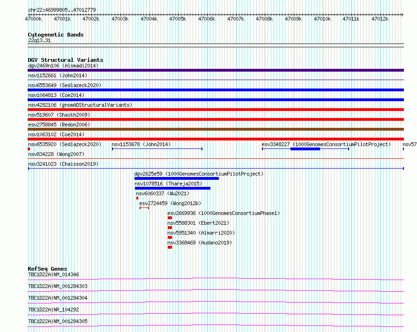
Task: Open the dgv2625e59 1000GenomesConsortiumPilotProject label
Action: click(x=199, y=174)
